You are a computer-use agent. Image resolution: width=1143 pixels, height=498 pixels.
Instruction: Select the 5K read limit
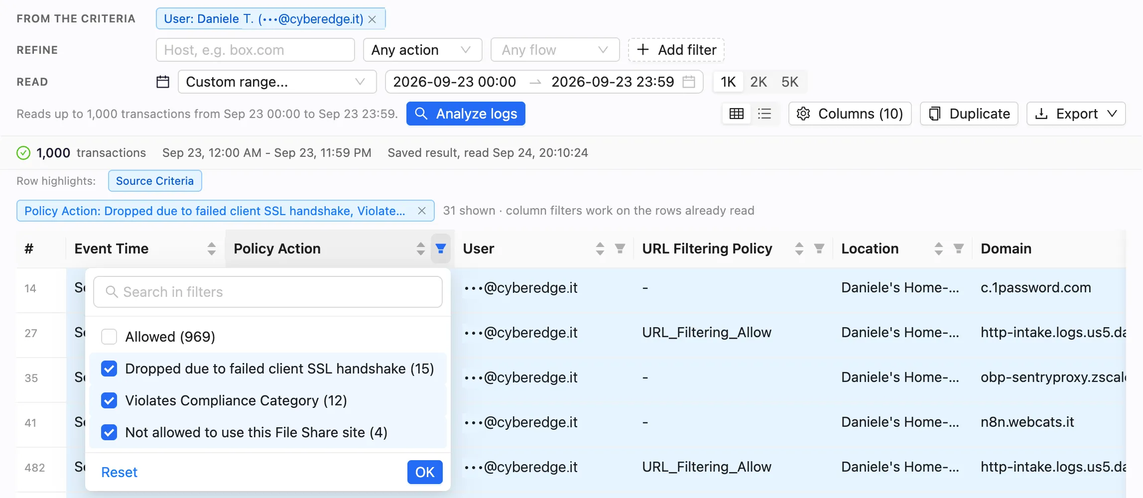(790, 82)
